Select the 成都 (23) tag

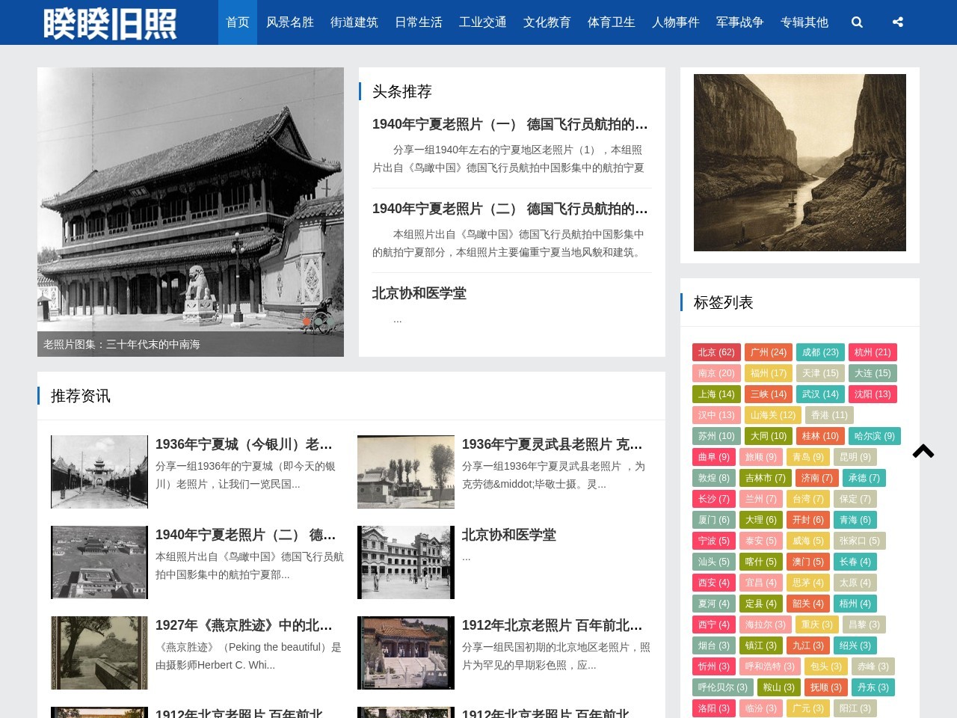tap(820, 352)
